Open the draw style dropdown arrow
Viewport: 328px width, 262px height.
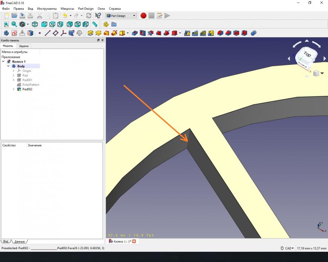pos(28,24)
